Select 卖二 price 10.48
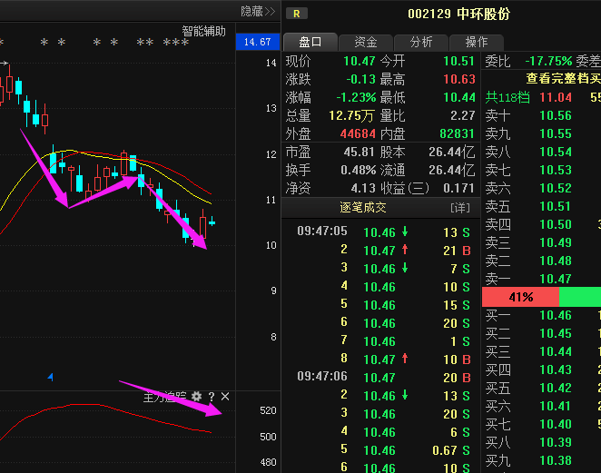The image size is (601, 473). pyautogui.click(x=556, y=261)
